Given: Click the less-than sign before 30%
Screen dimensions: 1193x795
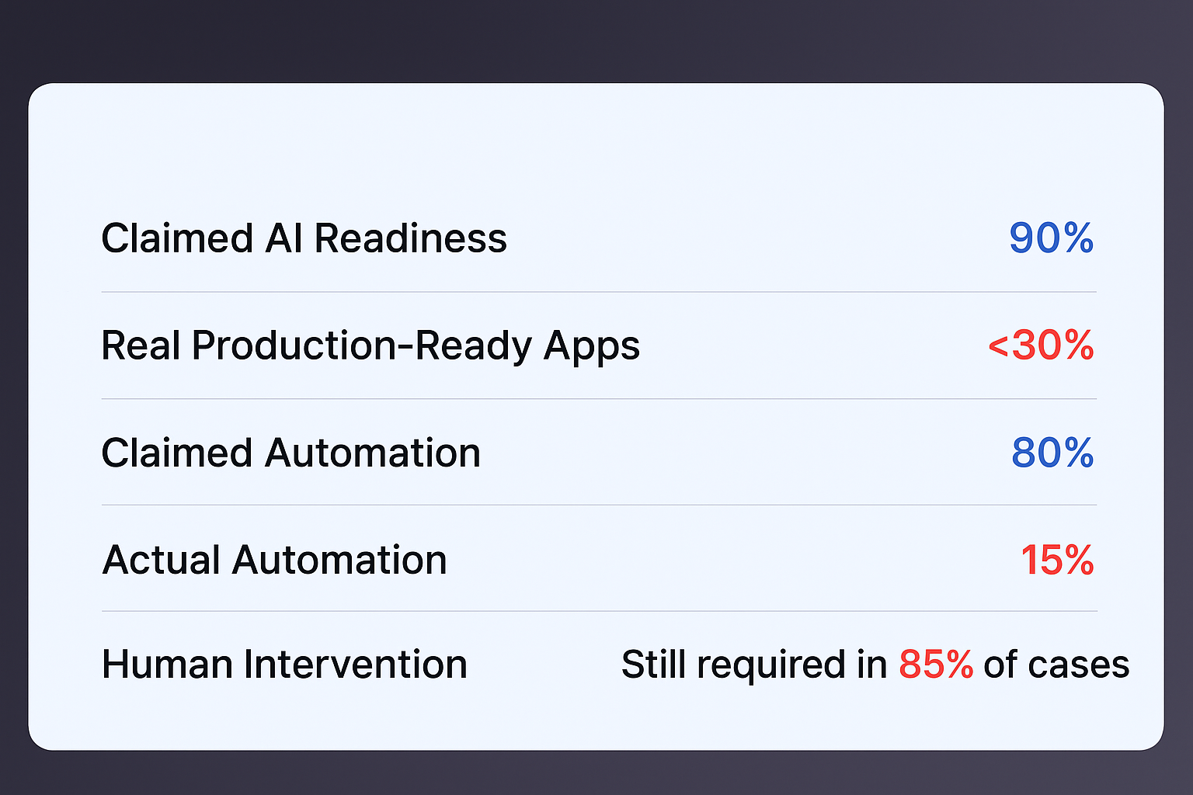Looking at the screenshot, I should pyautogui.click(x=998, y=347).
